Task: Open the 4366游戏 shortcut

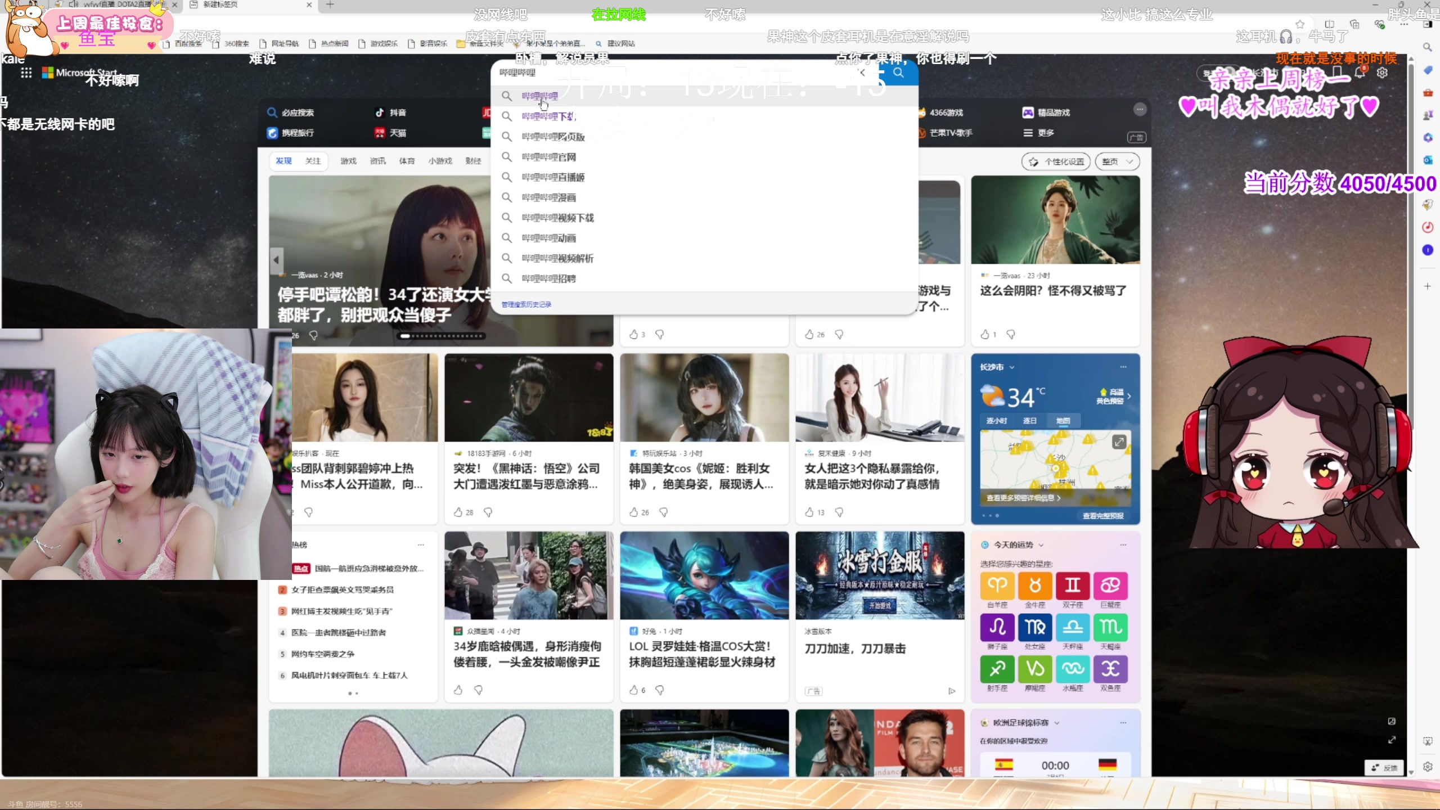Action: [x=940, y=112]
